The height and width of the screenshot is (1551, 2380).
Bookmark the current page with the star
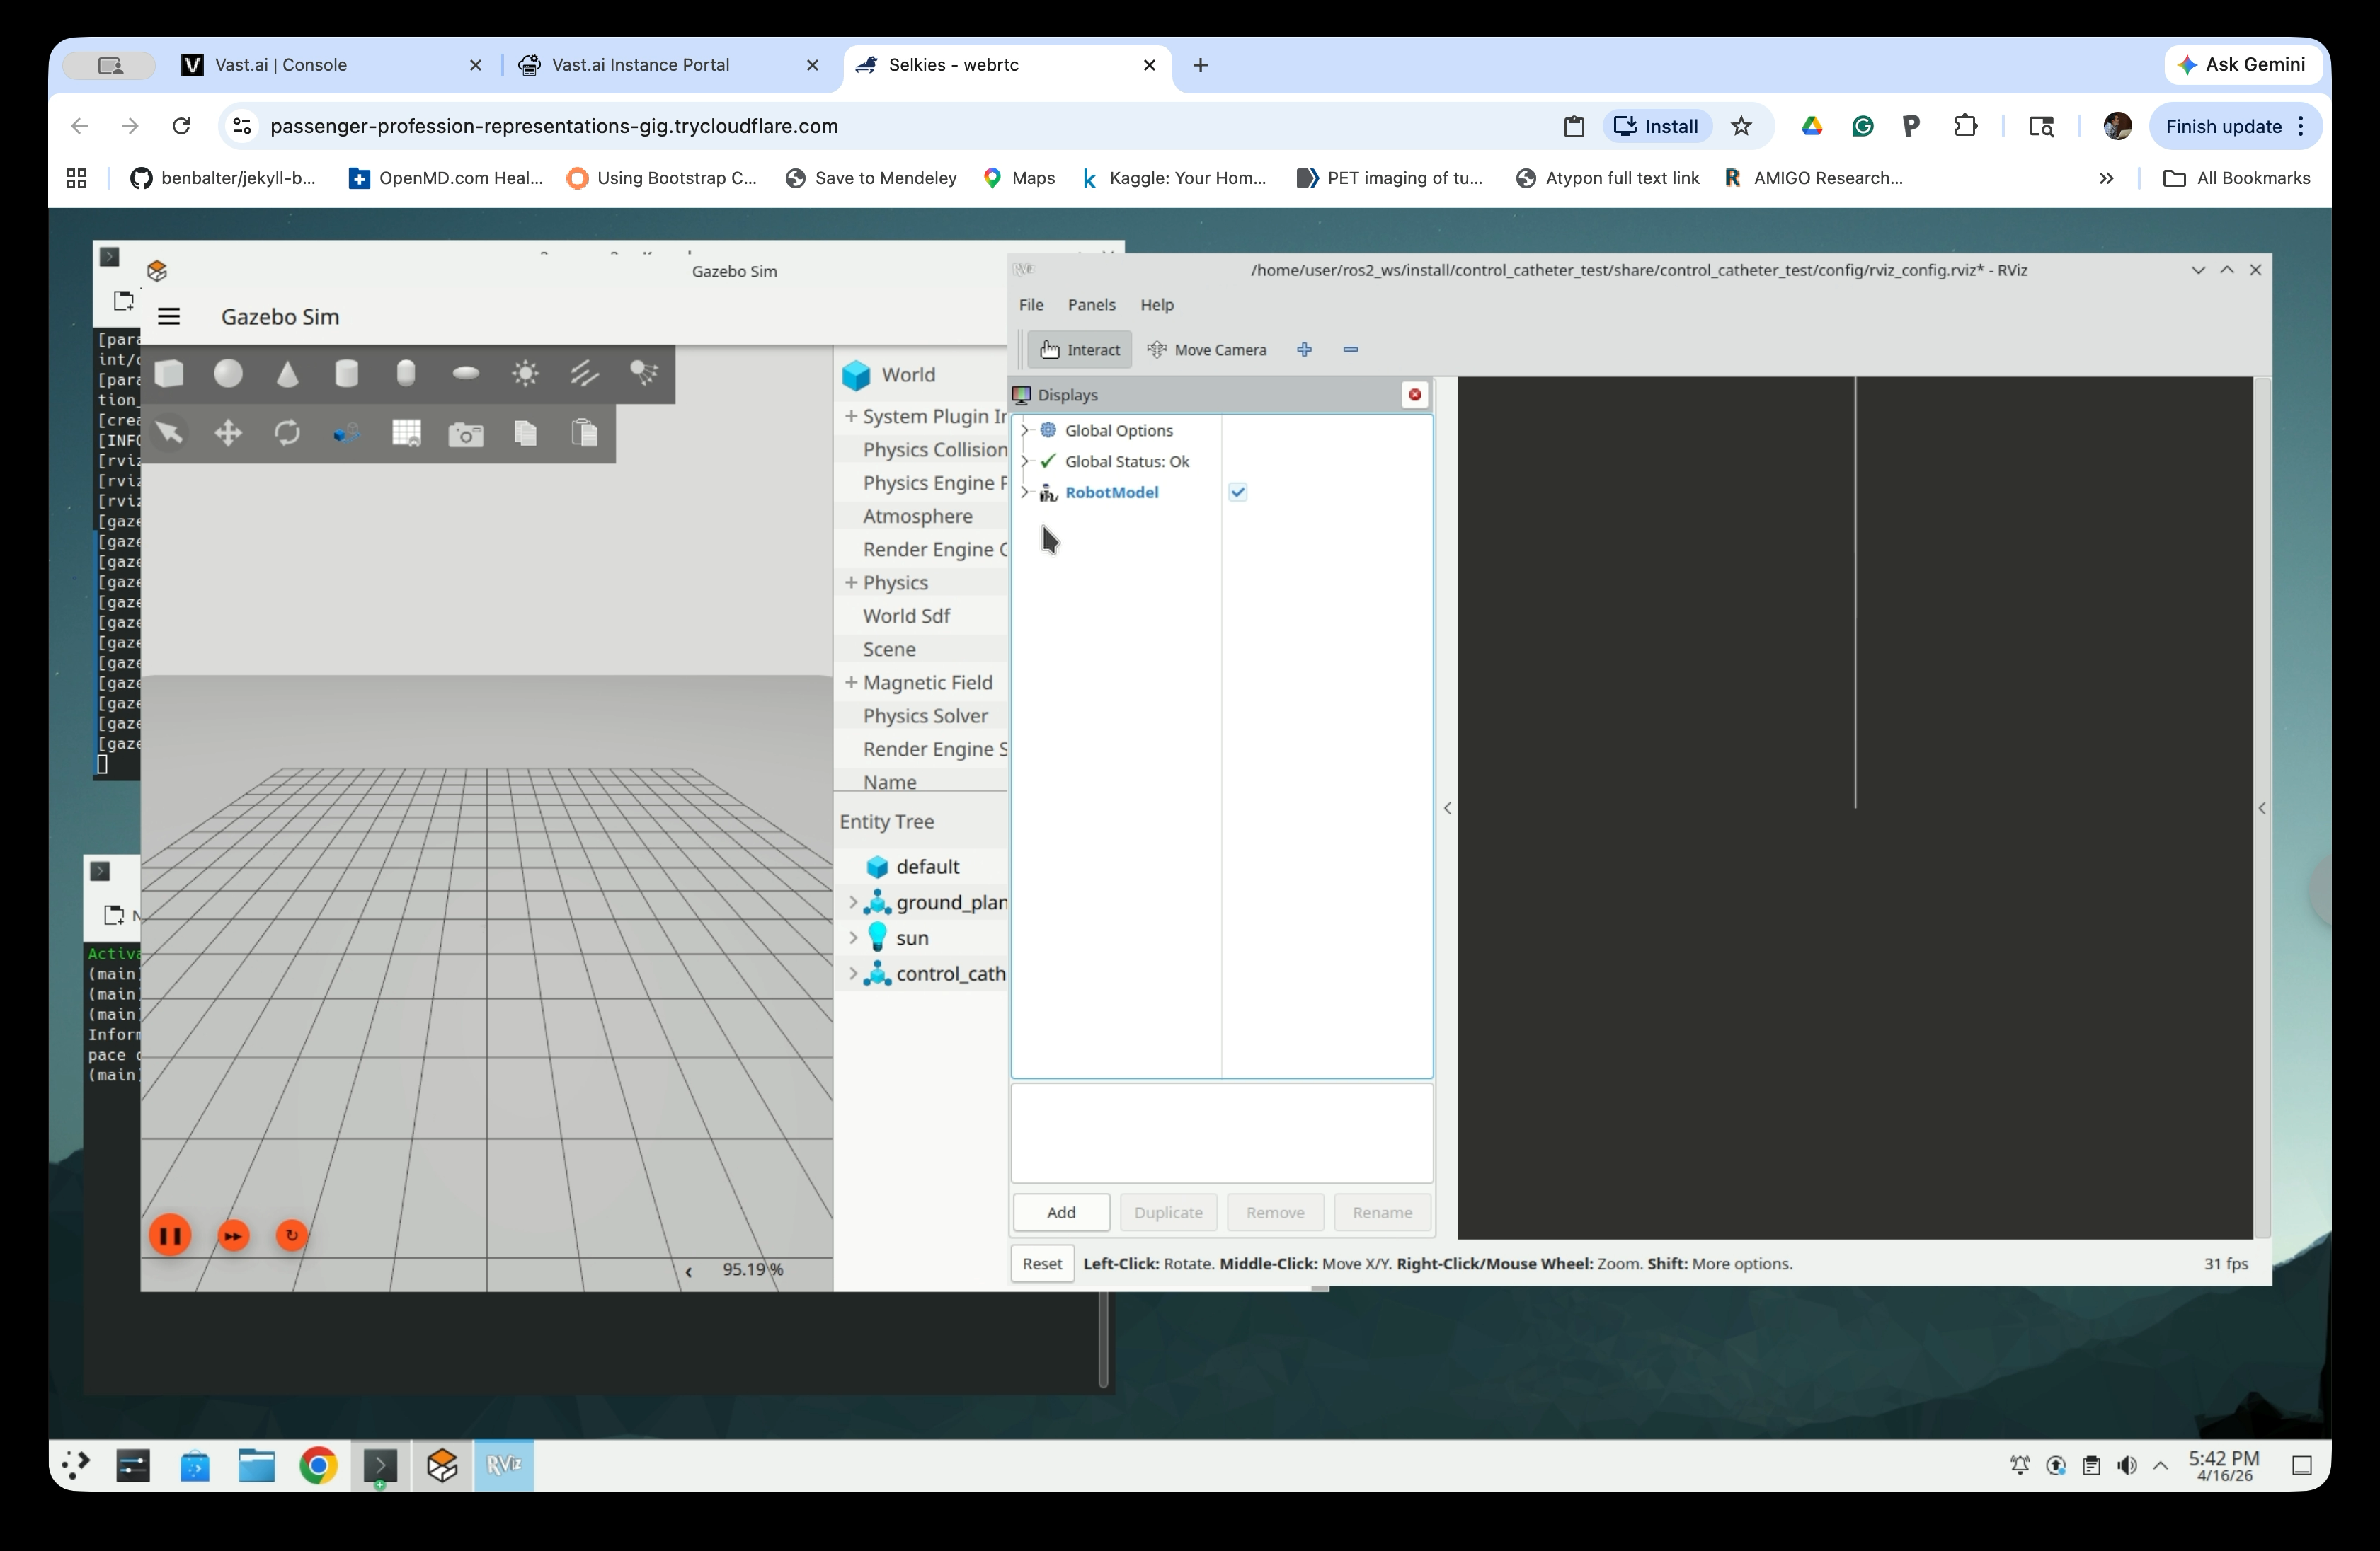click(x=1741, y=126)
